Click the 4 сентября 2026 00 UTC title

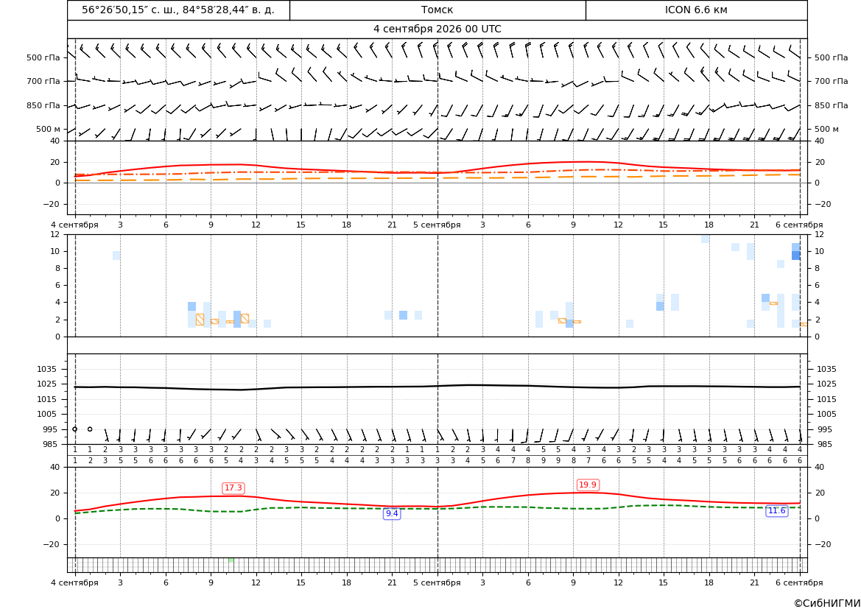coord(437,29)
